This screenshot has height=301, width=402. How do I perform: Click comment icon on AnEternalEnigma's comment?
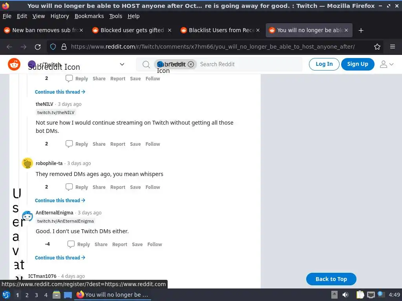[71, 244]
